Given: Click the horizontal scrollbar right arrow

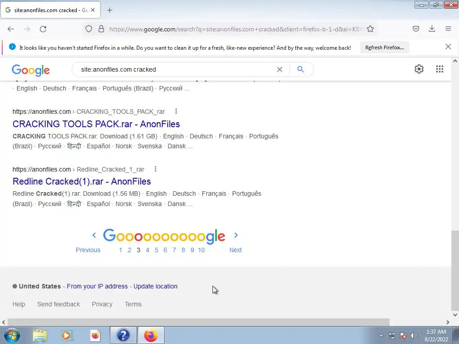Looking at the screenshot, I should (448, 322).
